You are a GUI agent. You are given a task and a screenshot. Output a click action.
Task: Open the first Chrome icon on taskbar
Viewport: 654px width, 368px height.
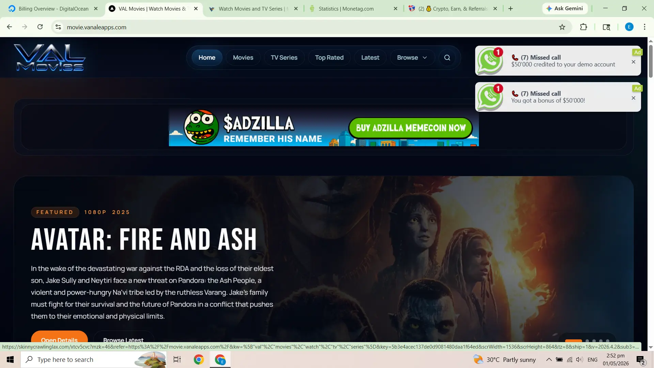pyautogui.click(x=199, y=359)
